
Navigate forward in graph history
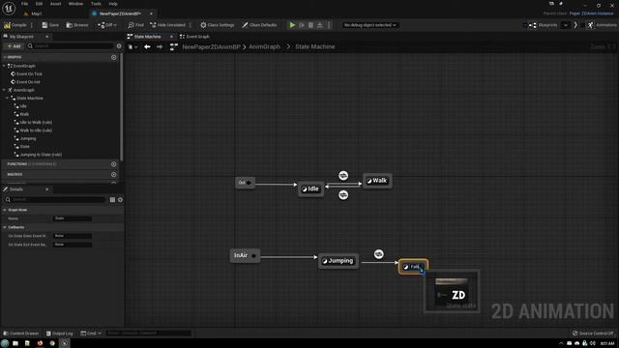coord(160,46)
